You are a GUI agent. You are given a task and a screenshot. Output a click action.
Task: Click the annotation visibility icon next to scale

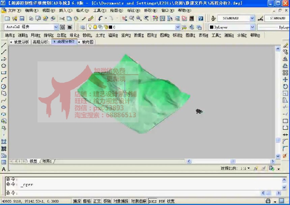coord(256,168)
